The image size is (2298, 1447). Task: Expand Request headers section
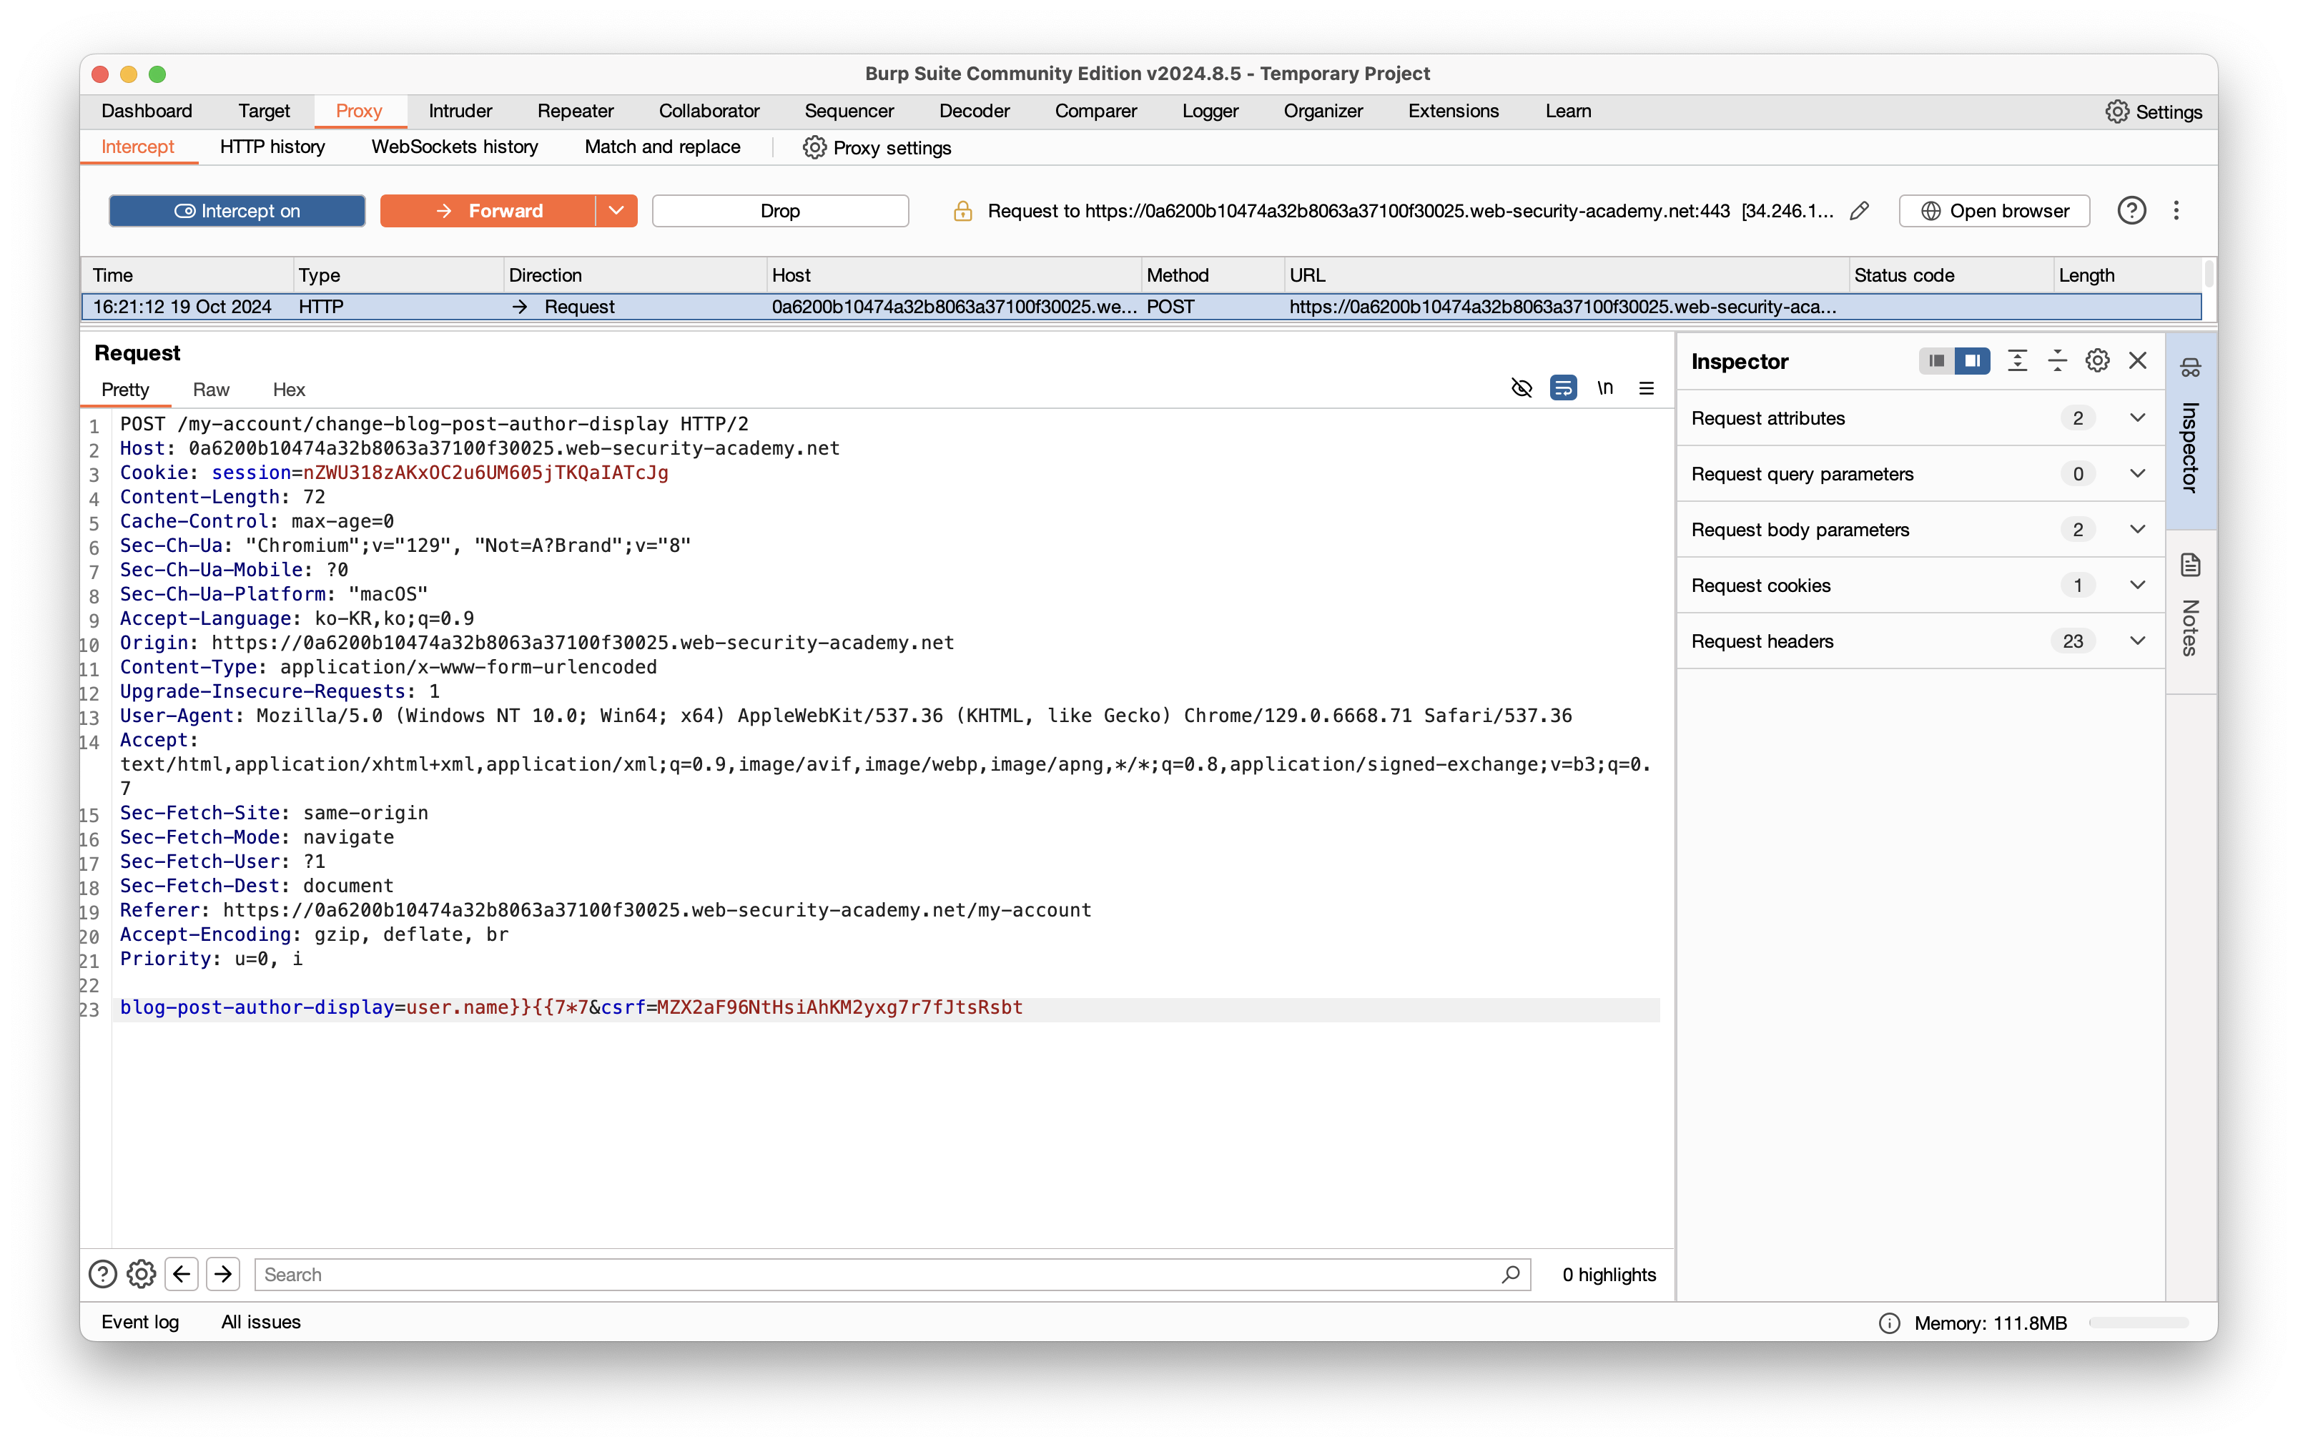[2136, 641]
